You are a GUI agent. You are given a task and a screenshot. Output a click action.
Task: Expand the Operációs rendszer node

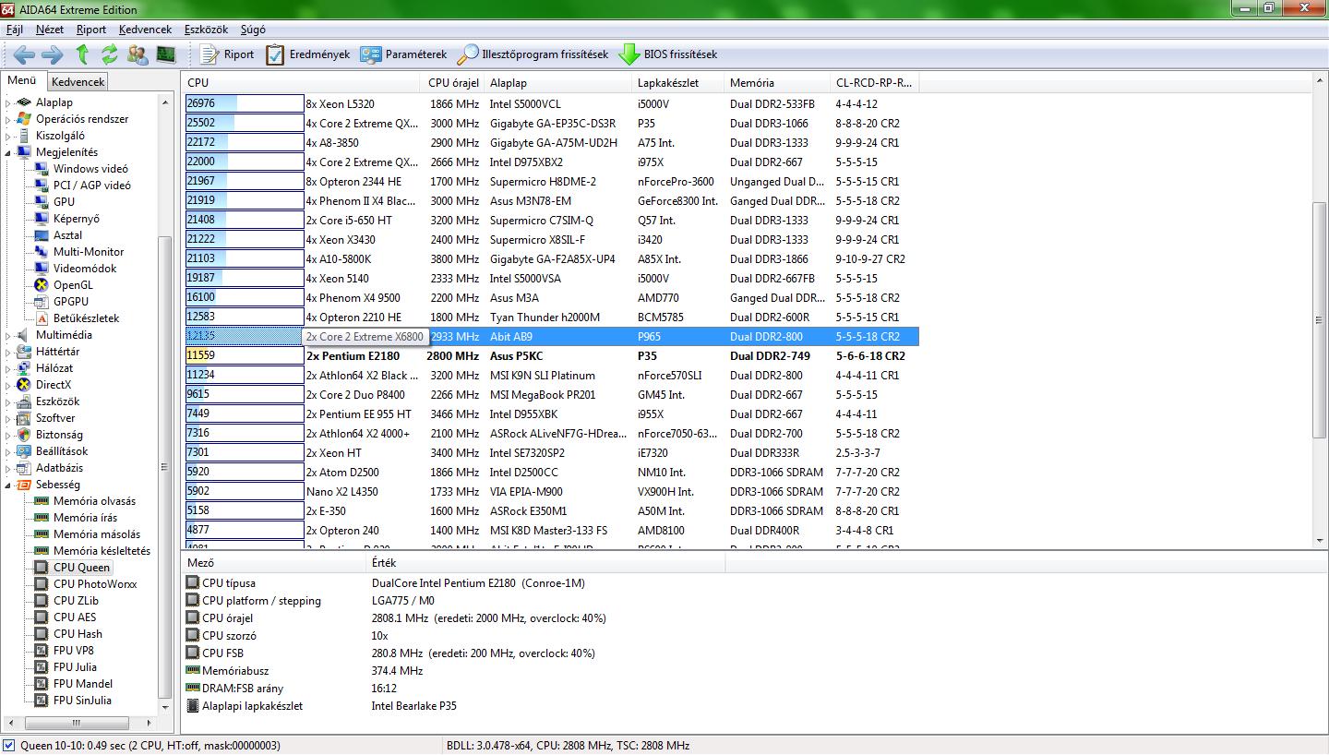point(8,119)
